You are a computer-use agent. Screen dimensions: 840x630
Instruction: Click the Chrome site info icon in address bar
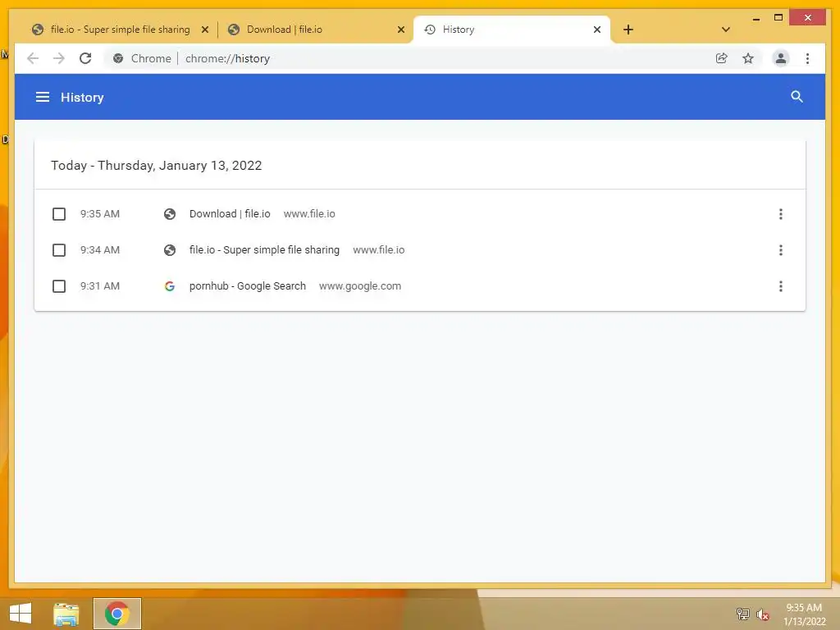[118, 58]
